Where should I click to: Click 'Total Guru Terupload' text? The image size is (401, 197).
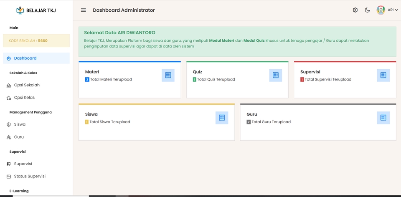[x=271, y=122]
